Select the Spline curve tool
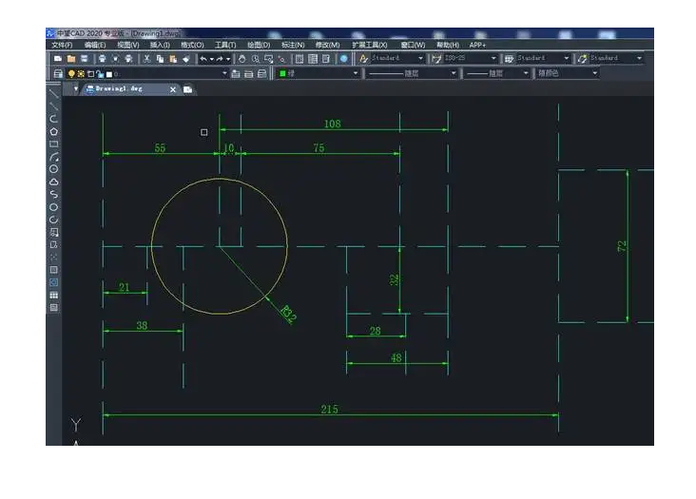This screenshot has height=499, width=696. pos(54,194)
